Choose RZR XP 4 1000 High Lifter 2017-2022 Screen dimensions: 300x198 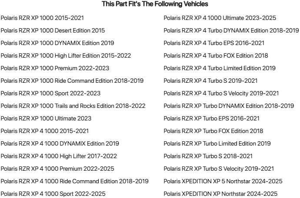(59, 156)
